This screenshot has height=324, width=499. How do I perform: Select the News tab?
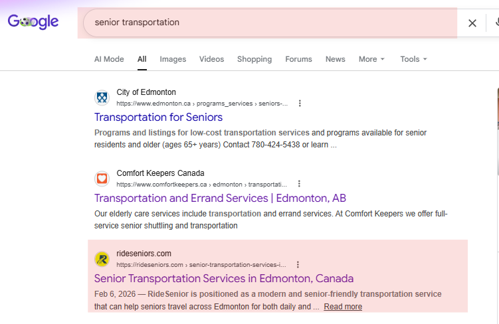click(x=335, y=59)
